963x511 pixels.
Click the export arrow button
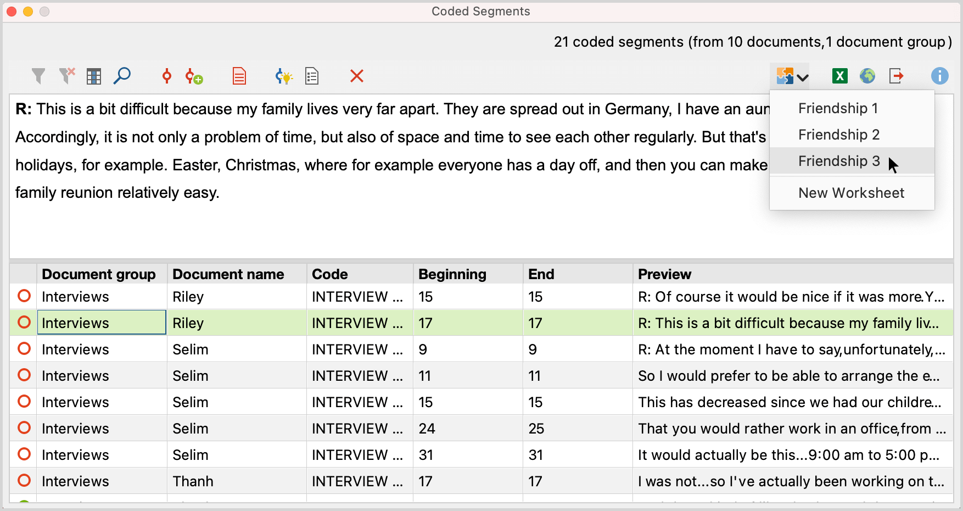coord(897,76)
